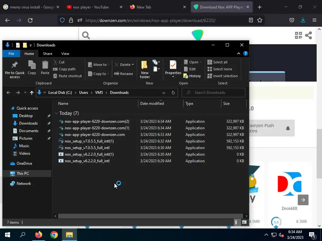Click the Paste ribbon icon
322x241 pixels.
click(x=45, y=67)
